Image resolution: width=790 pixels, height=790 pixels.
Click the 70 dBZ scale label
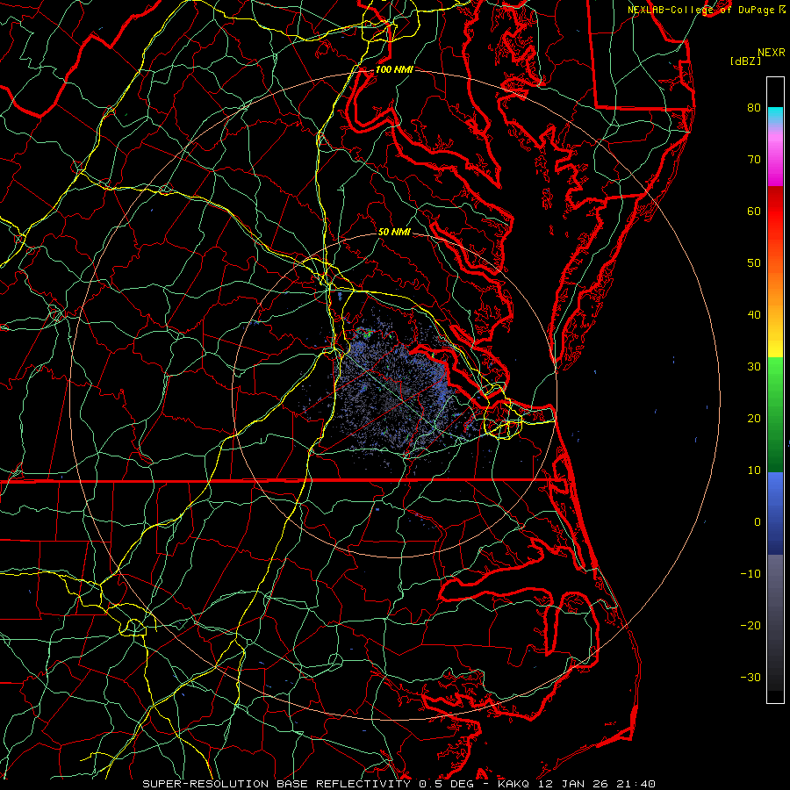753,160
